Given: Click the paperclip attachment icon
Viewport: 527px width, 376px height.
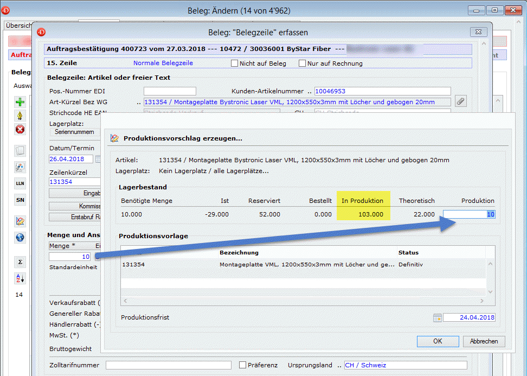Looking at the screenshot, I should 460,101.
